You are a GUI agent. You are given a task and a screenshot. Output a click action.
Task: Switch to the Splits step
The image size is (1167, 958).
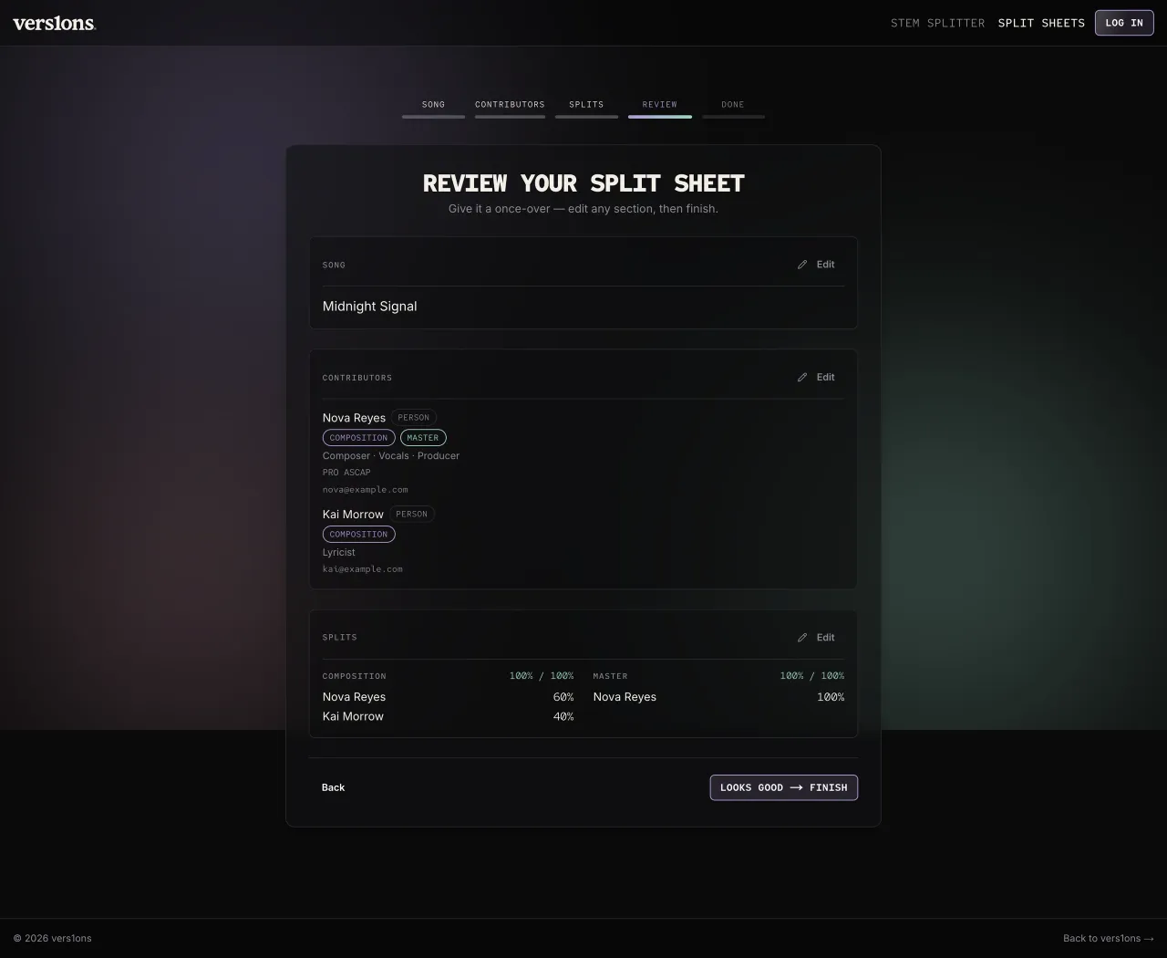click(586, 107)
